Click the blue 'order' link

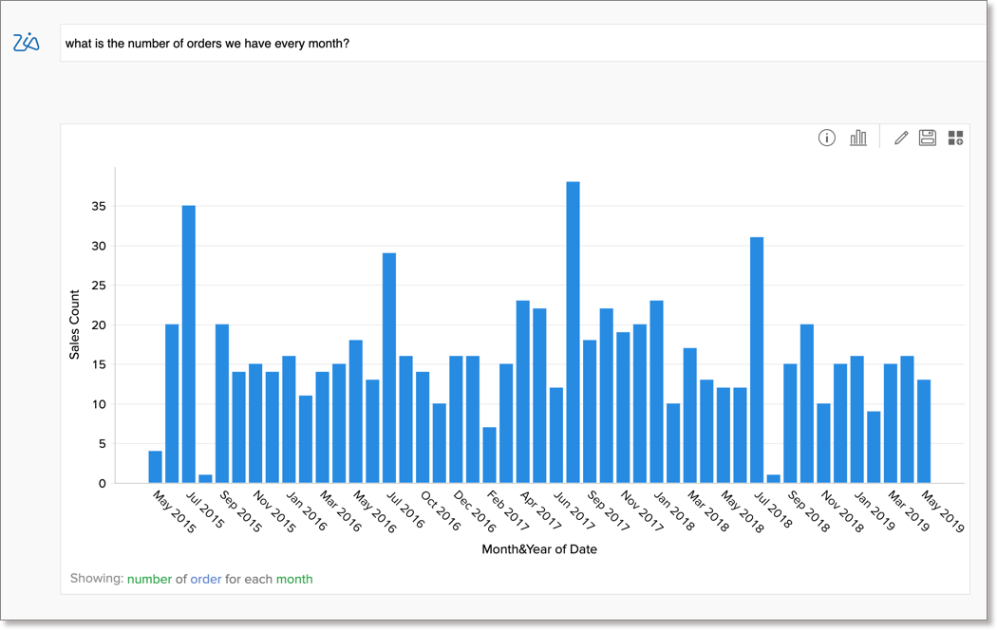205,579
